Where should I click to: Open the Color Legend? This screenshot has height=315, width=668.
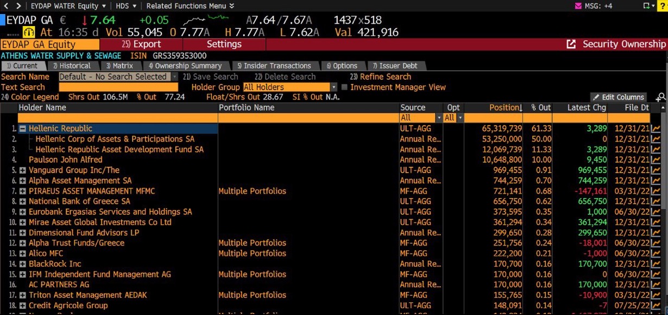point(30,97)
